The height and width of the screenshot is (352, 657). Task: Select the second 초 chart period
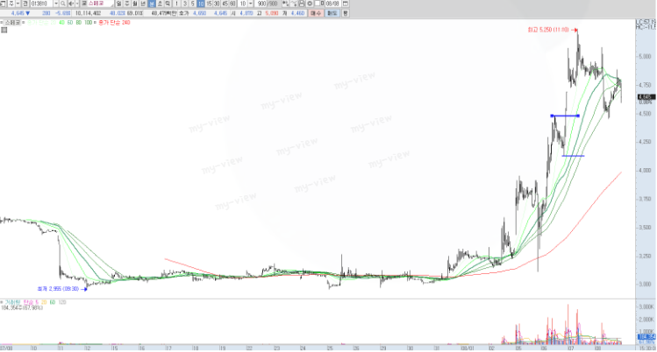coord(160,4)
